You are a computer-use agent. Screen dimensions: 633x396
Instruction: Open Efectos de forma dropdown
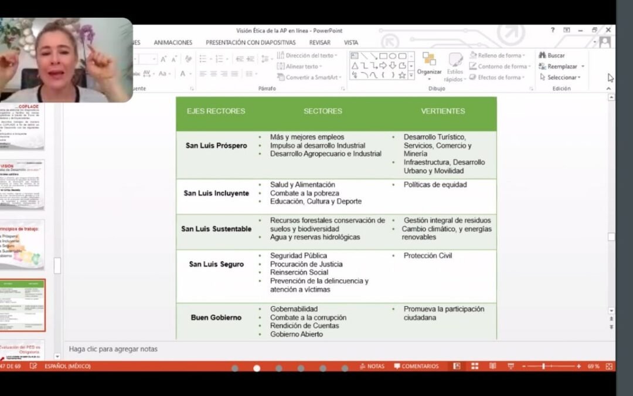tap(497, 77)
